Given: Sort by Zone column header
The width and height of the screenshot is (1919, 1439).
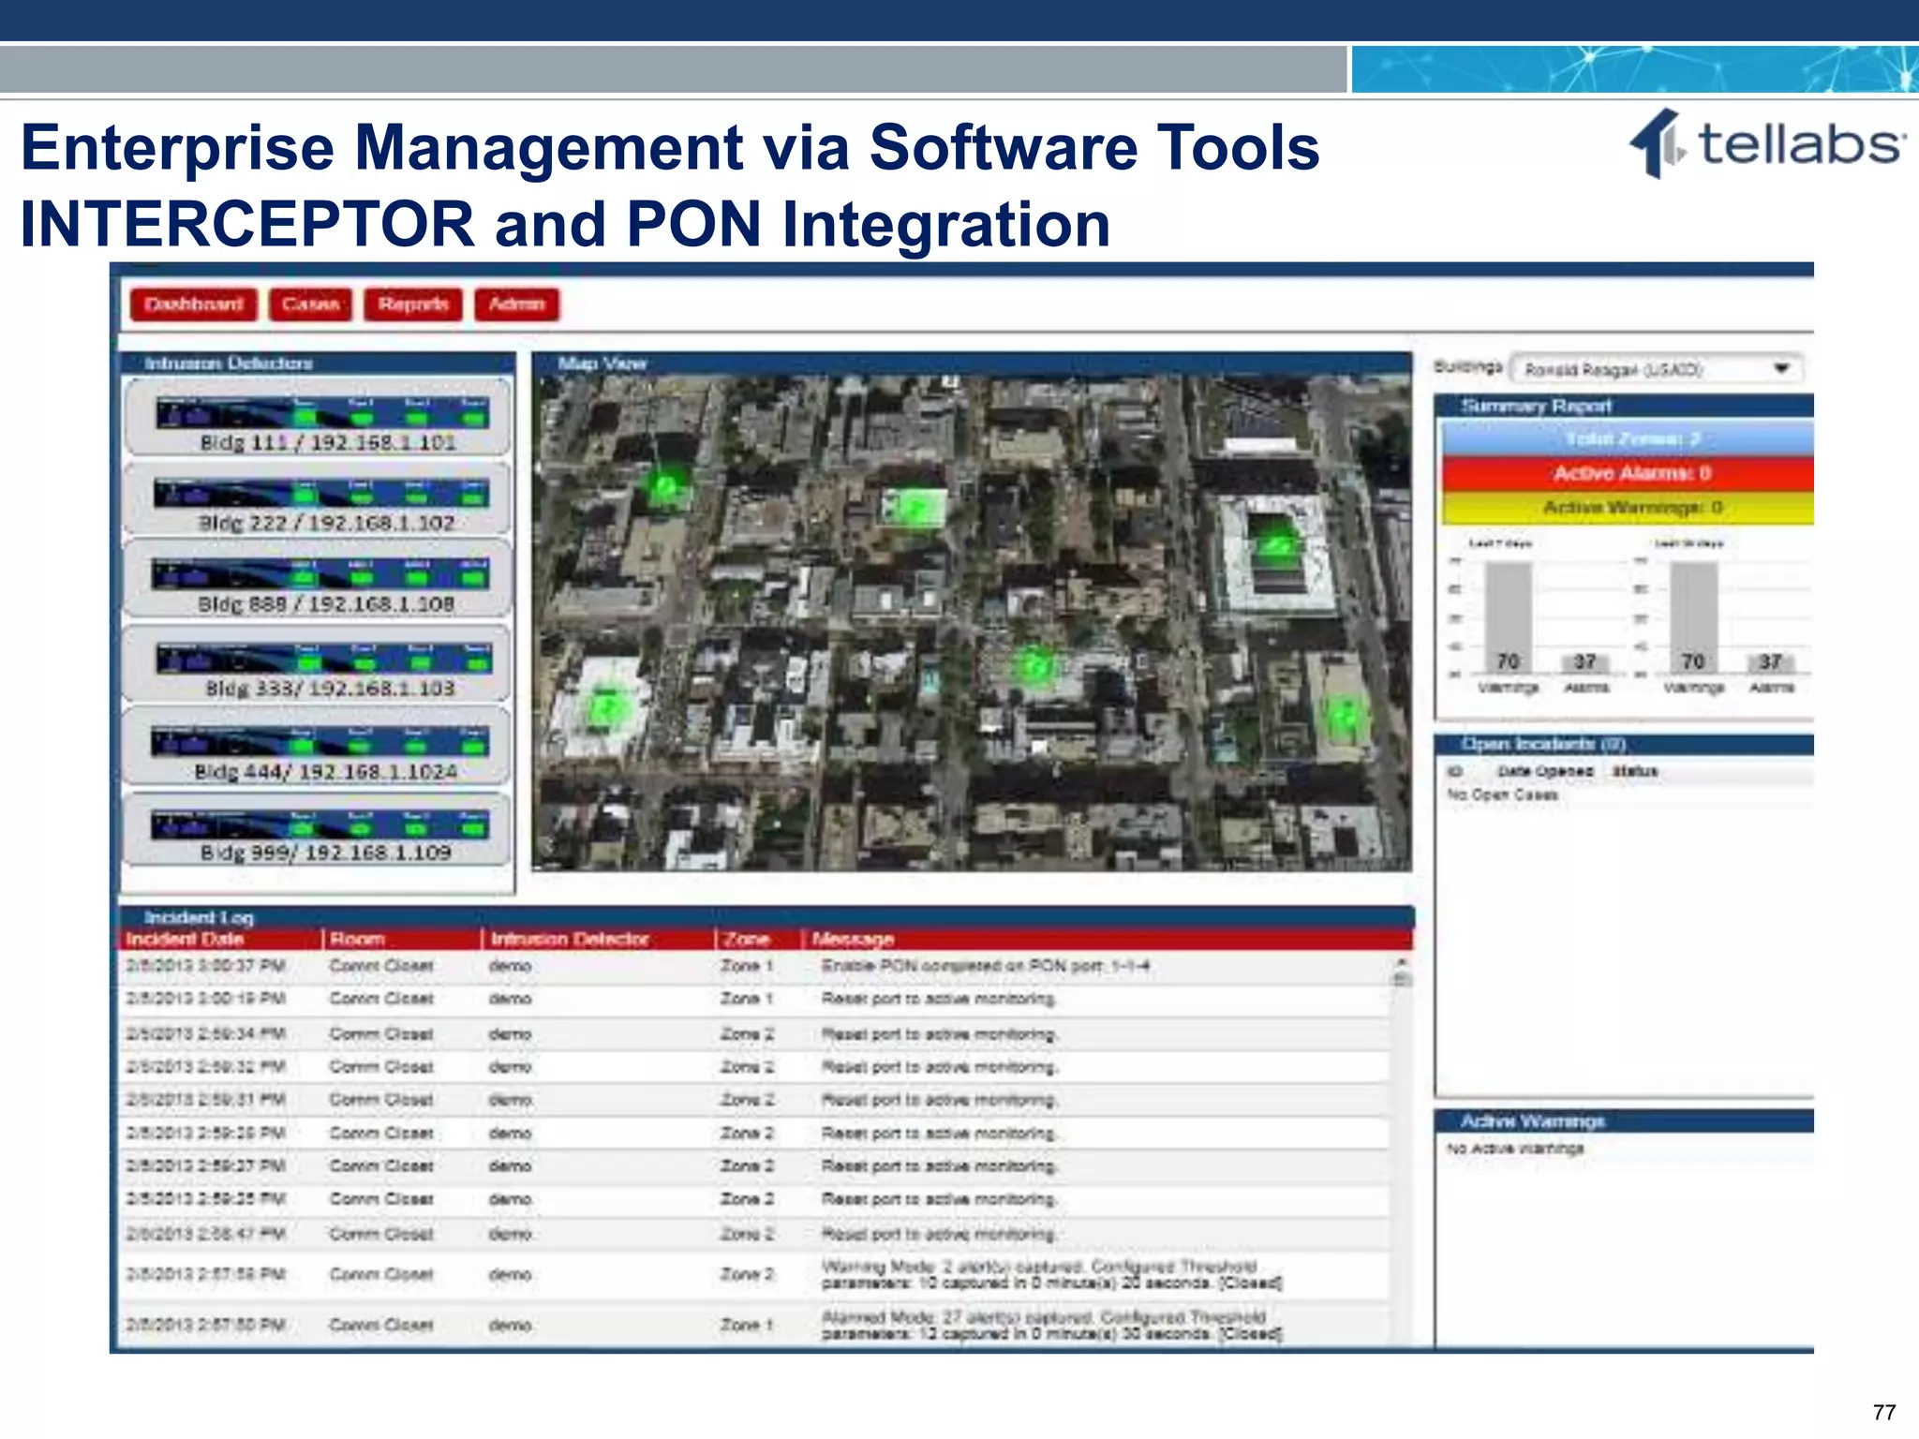Looking at the screenshot, I should [759, 939].
